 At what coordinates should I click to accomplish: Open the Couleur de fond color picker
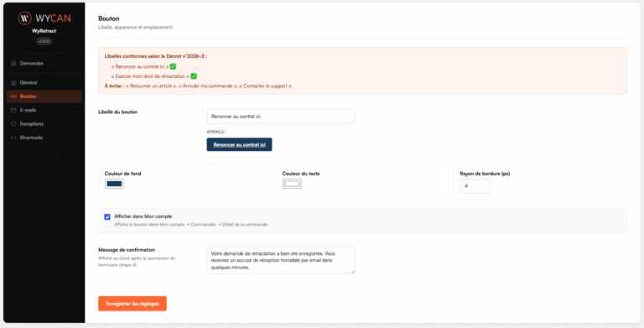coord(114,184)
